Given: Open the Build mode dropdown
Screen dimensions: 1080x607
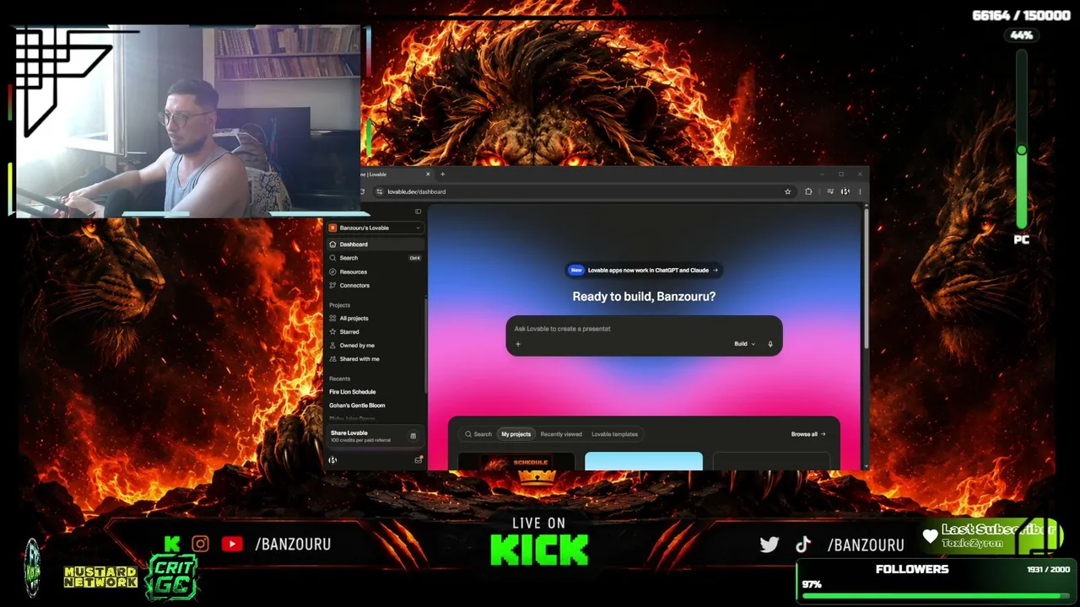Looking at the screenshot, I should click(744, 344).
